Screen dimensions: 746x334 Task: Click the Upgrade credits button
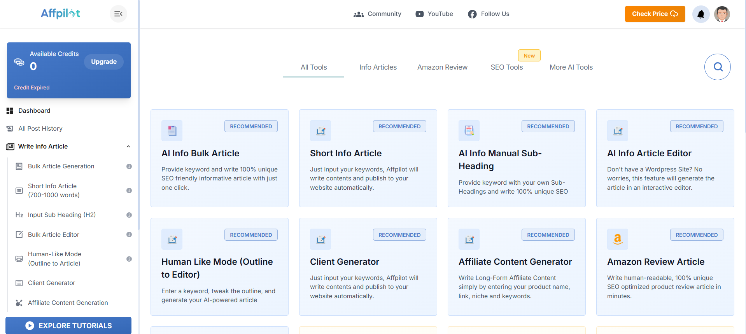[x=104, y=62]
